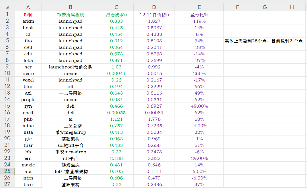
Task: Select the cell containing magic
Action: click(x=28, y=165)
